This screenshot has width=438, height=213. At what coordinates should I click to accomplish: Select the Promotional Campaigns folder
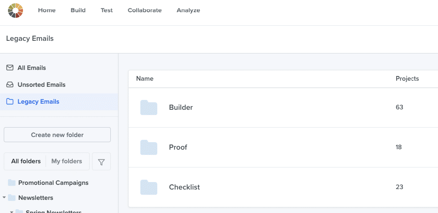tap(53, 183)
